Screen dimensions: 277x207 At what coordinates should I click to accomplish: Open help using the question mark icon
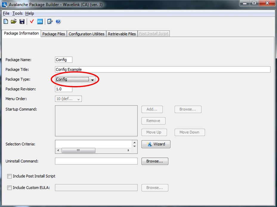(58, 21)
